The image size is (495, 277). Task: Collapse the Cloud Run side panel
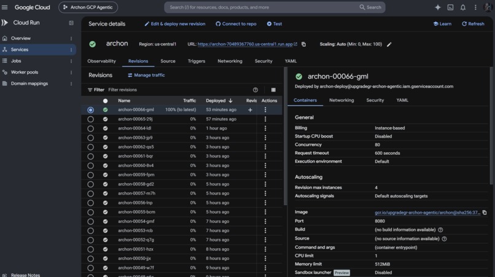(x=71, y=23)
